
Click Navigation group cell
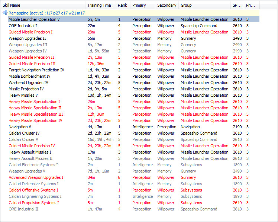point(190,127)
